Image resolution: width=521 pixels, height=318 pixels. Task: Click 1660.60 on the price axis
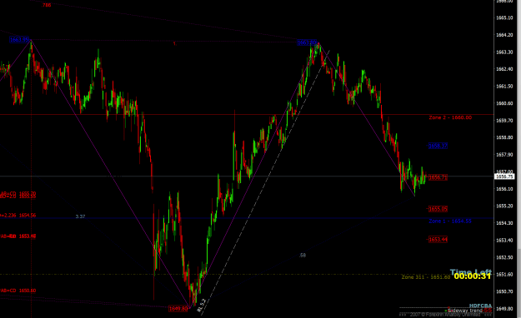[x=504, y=103]
